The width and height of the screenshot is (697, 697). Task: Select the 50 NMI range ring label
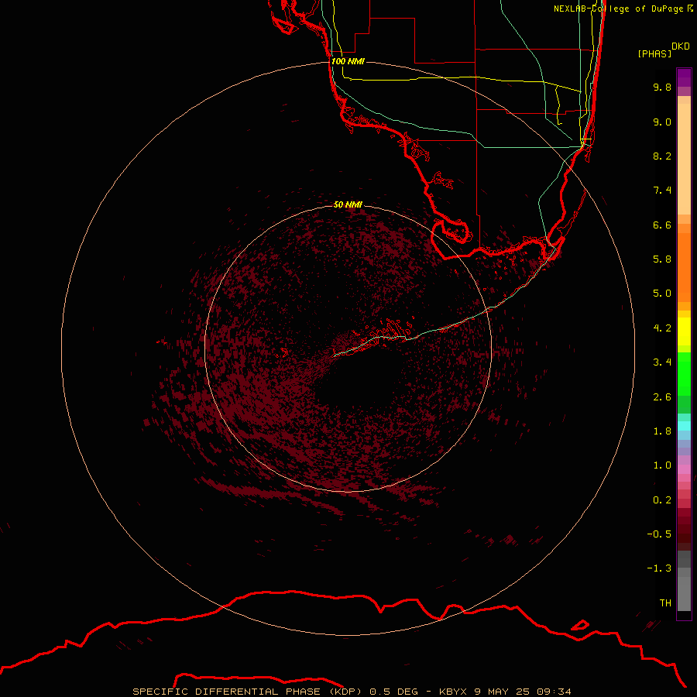click(348, 204)
